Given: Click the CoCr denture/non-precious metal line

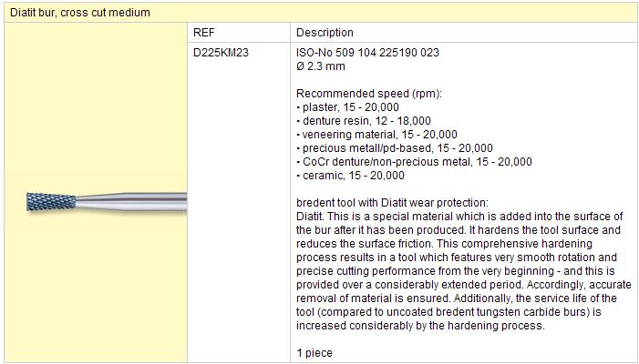Looking at the screenshot, I should (x=414, y=162).
